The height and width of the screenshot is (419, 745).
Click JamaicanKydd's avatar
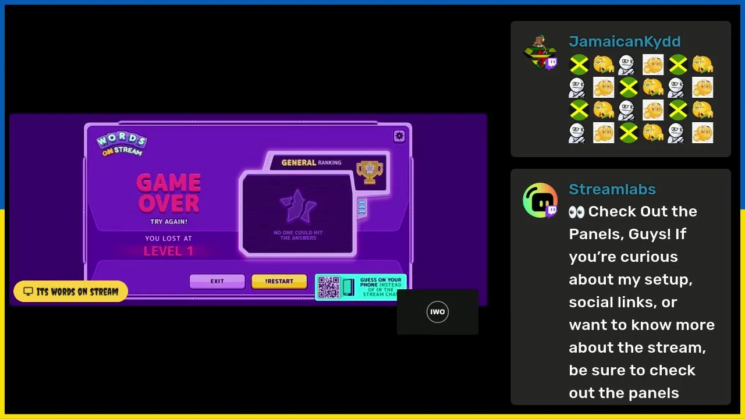click(x=540, y=52)
